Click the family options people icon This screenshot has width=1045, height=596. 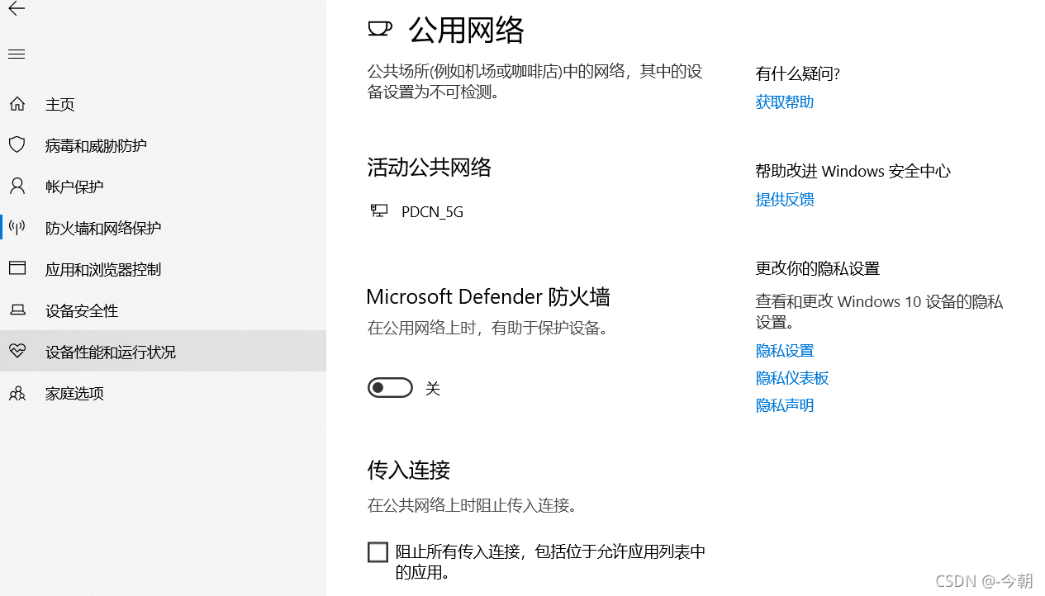tap(17, 393)
